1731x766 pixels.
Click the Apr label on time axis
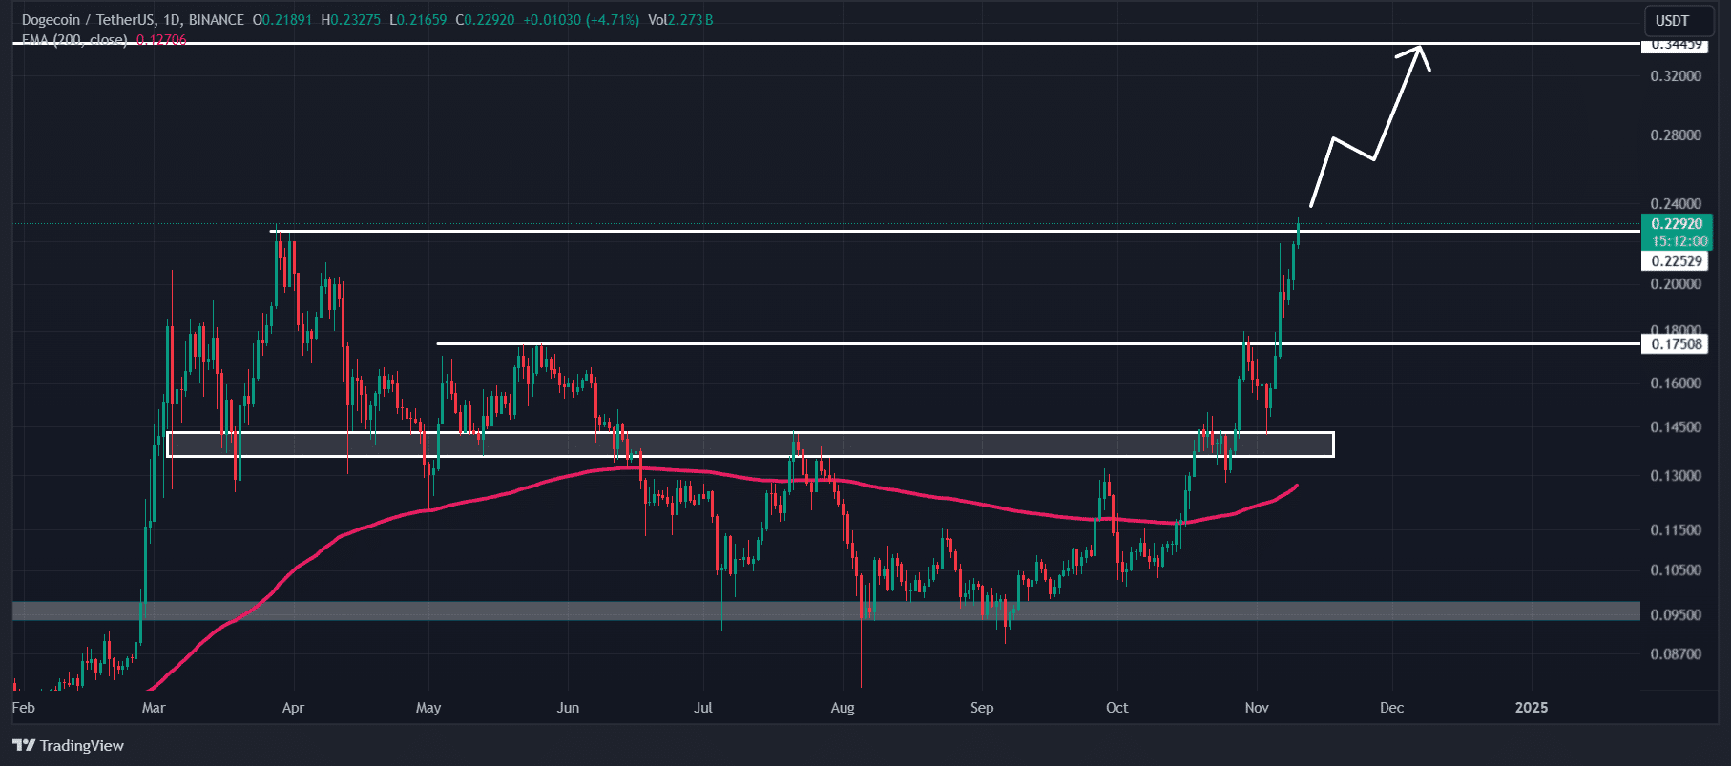click(x=293, y=707)
